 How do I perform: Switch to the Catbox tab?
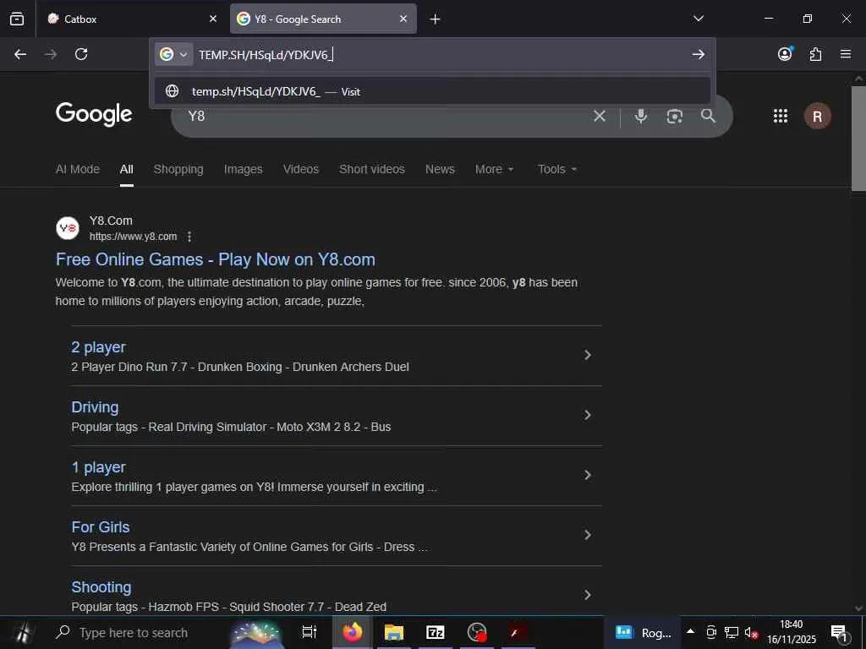click(x=131, y=19)
